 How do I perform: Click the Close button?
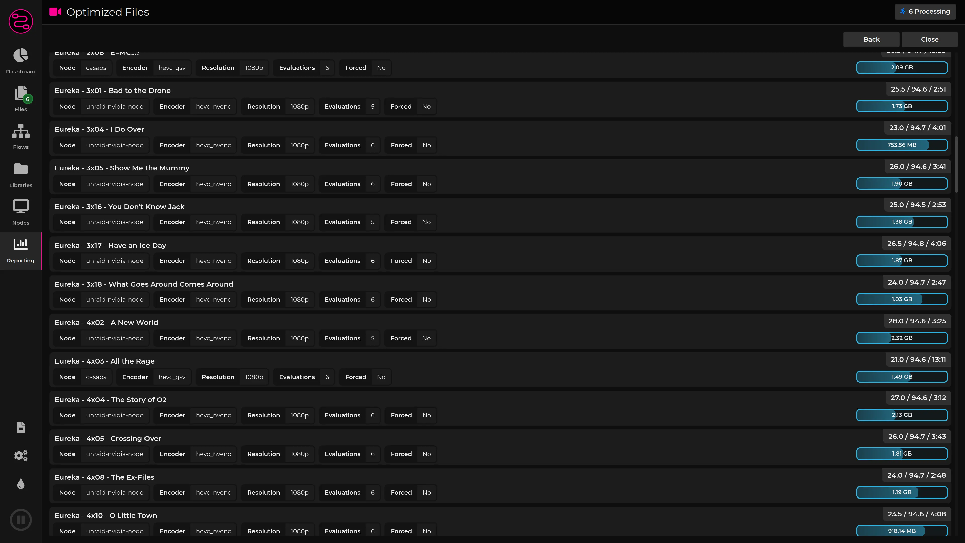929,39
